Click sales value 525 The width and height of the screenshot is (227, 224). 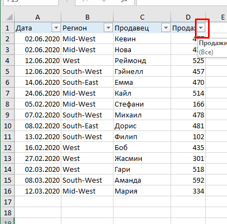[188, 61]
